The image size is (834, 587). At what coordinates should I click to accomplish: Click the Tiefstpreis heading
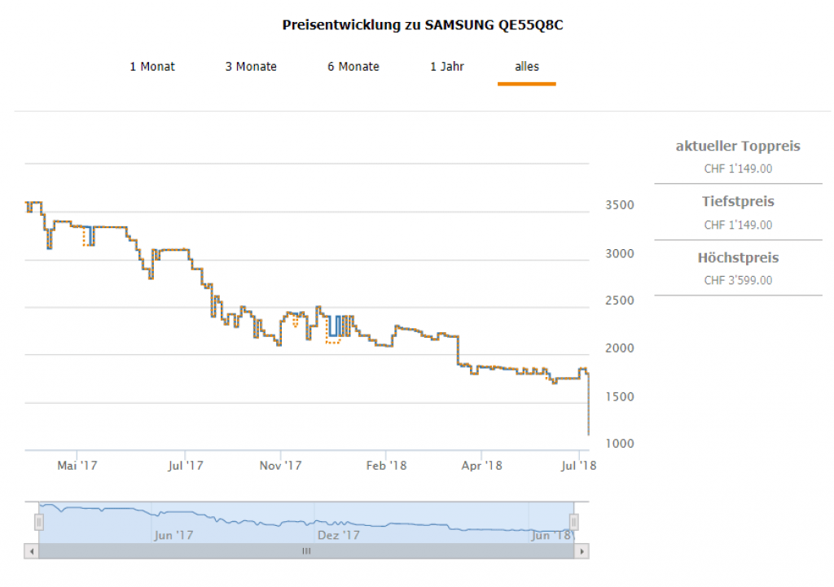coord(738,201)
